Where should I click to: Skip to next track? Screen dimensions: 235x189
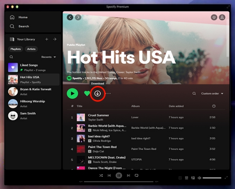(128, 175)
